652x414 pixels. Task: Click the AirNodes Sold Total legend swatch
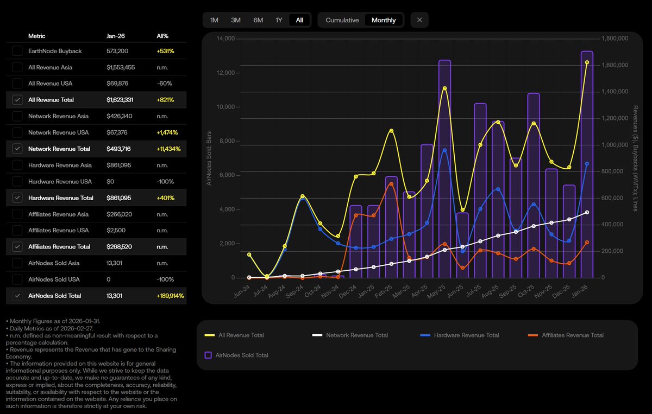207,355
